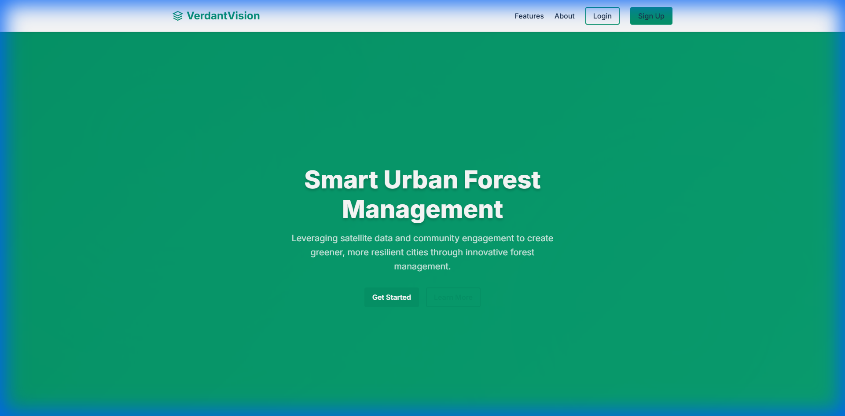Click "to create" ending the subtitle's first line
The height and width of the screenshot is (416, 845).
click(535, 238)
